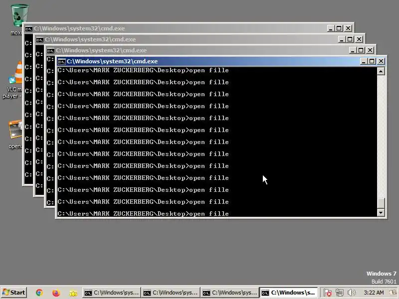Close the rearmost cmd.exe window
This screenshot has width=399, height=299.
(x=348, y=28)
